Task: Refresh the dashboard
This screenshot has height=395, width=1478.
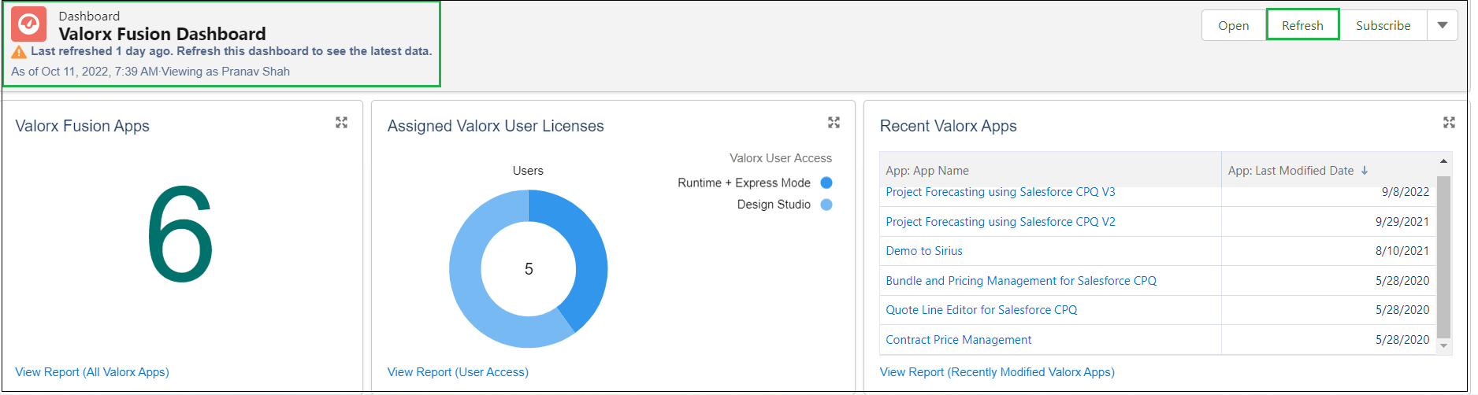Action: 1302,25
